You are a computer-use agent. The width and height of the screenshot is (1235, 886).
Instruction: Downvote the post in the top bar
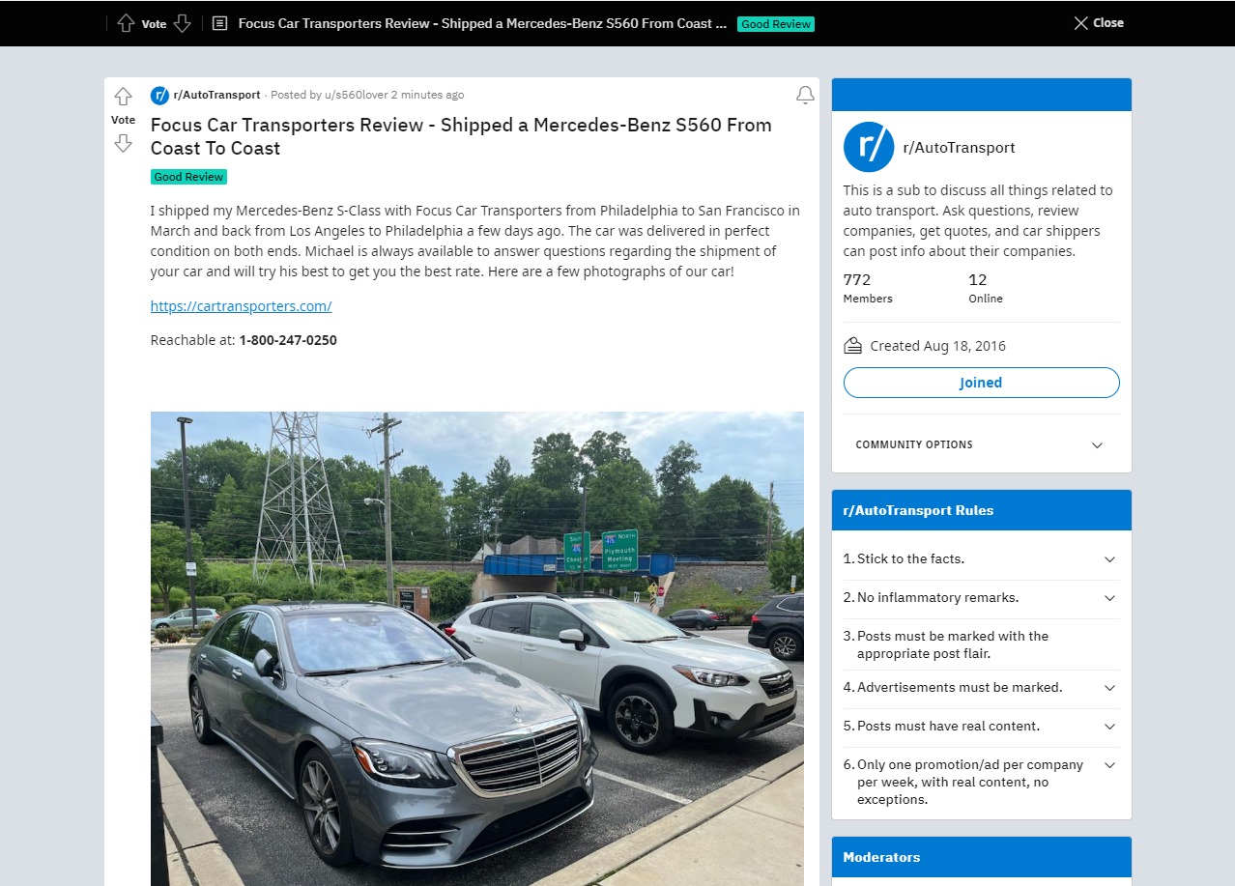[x=182, y=23]
